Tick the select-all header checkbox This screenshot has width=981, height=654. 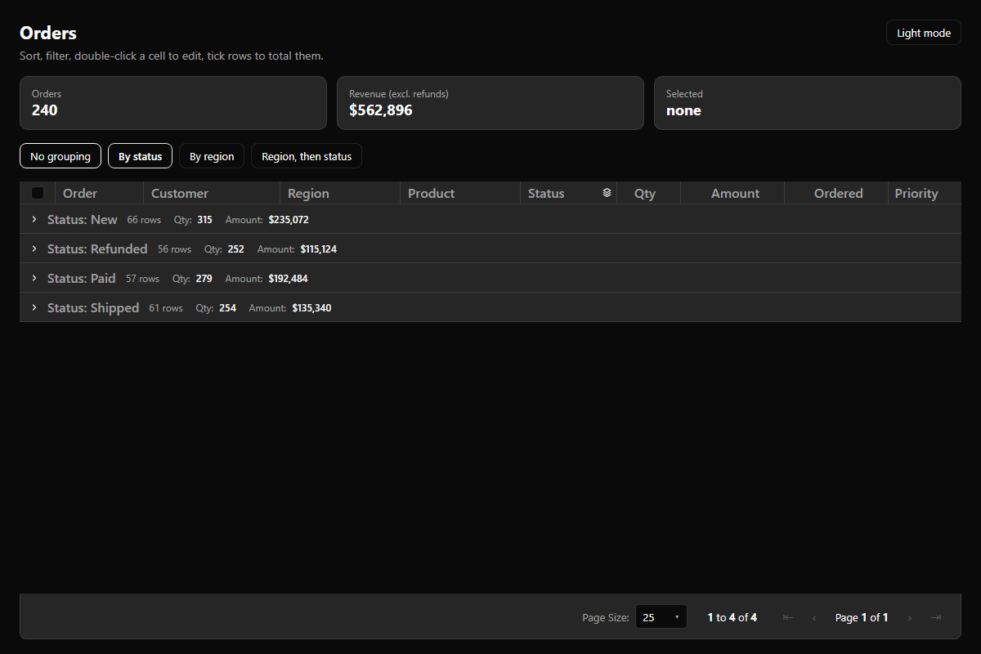(38, 193)
